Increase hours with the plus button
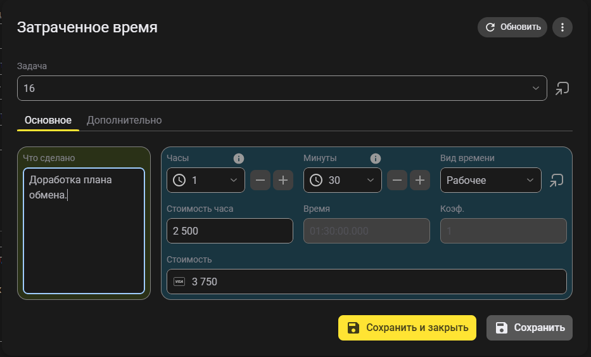 tap(283, 181)
